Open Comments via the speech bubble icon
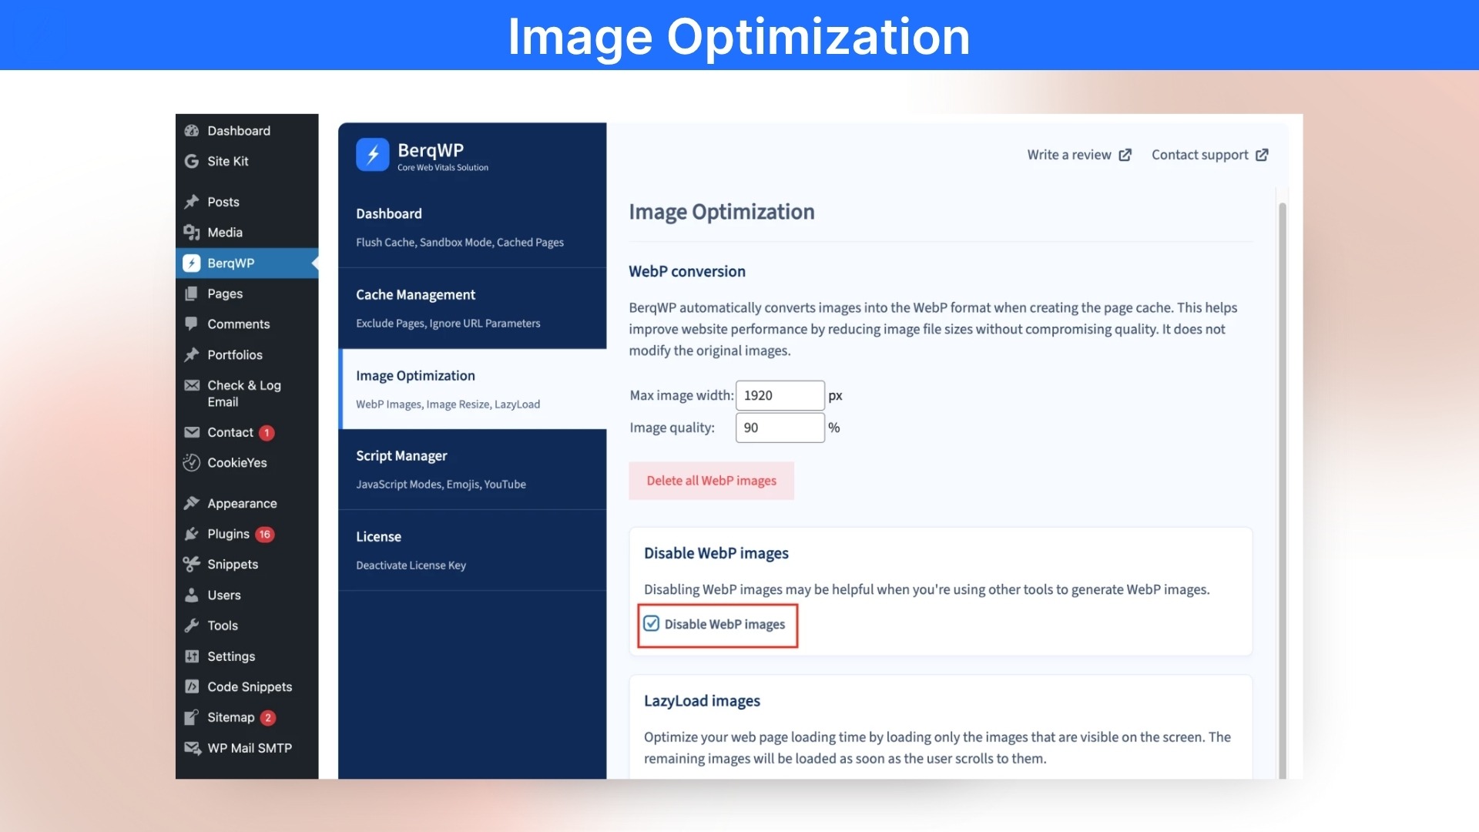This screenshot has width=1479, height=832. point(190,324)
